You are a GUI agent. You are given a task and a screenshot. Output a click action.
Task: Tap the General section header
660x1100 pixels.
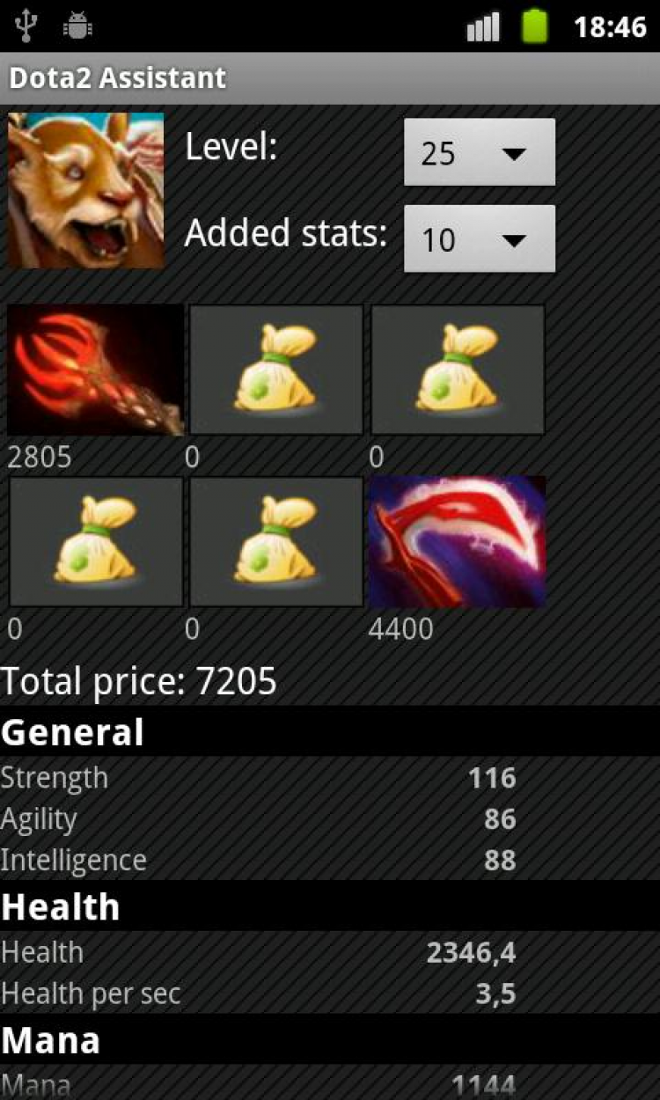click(330, 732)
